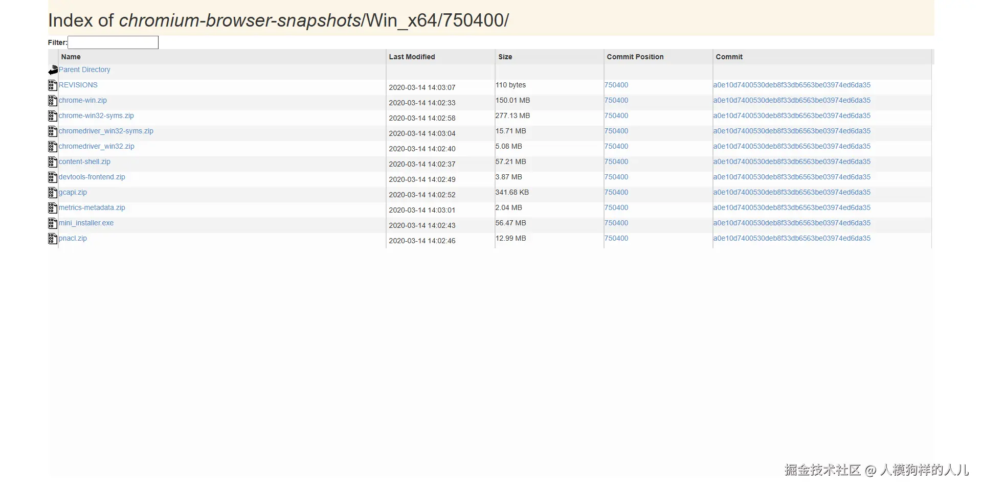The image size is (982, 490).
Task: Open the commit hash link in REVISIONS row
Action: tap(792, 85)
